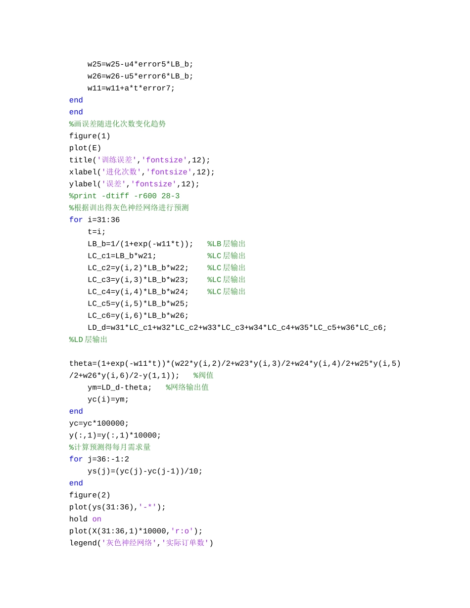470x608 pixels.
Task: Click the 'for i=31:36' line
Action: coord(94,220)
